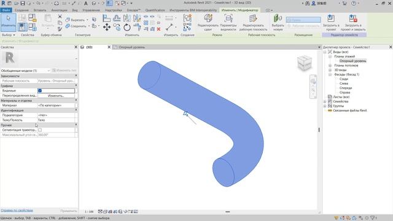393x221 pixels.
Task: Click the Match Type Properties brush icon
Action: click(60, 29)
